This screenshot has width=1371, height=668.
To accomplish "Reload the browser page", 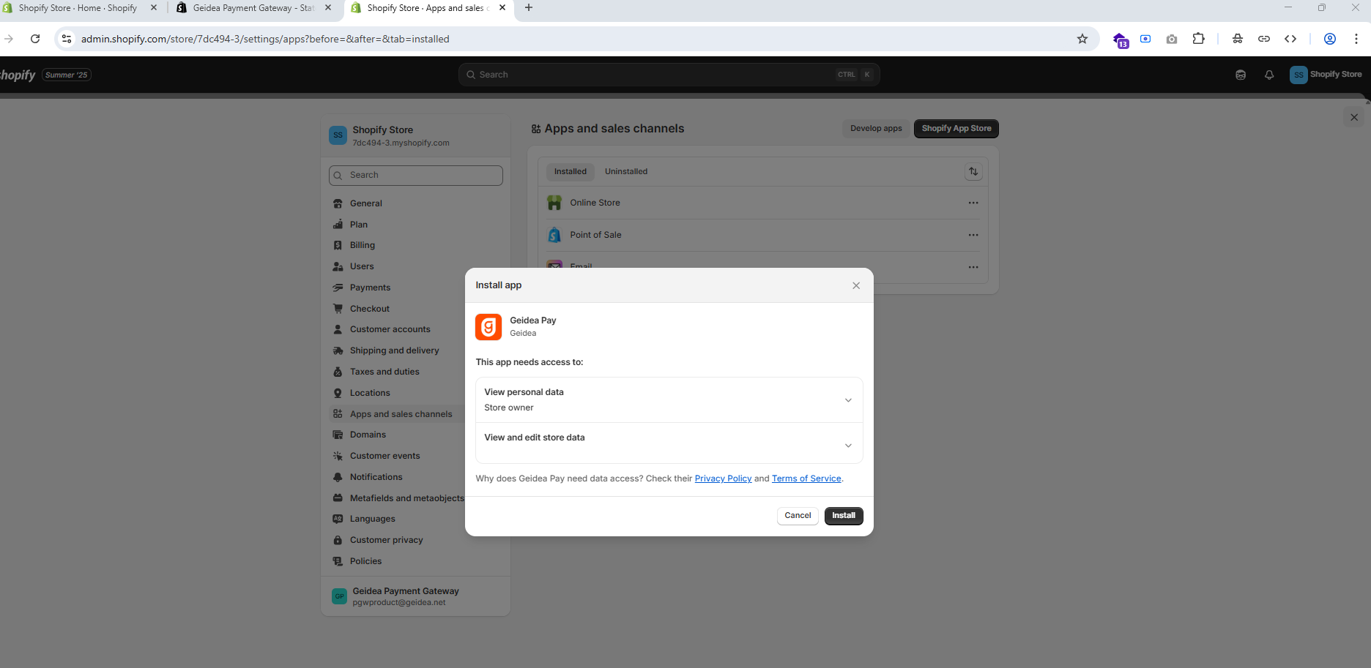I will 35,39.
